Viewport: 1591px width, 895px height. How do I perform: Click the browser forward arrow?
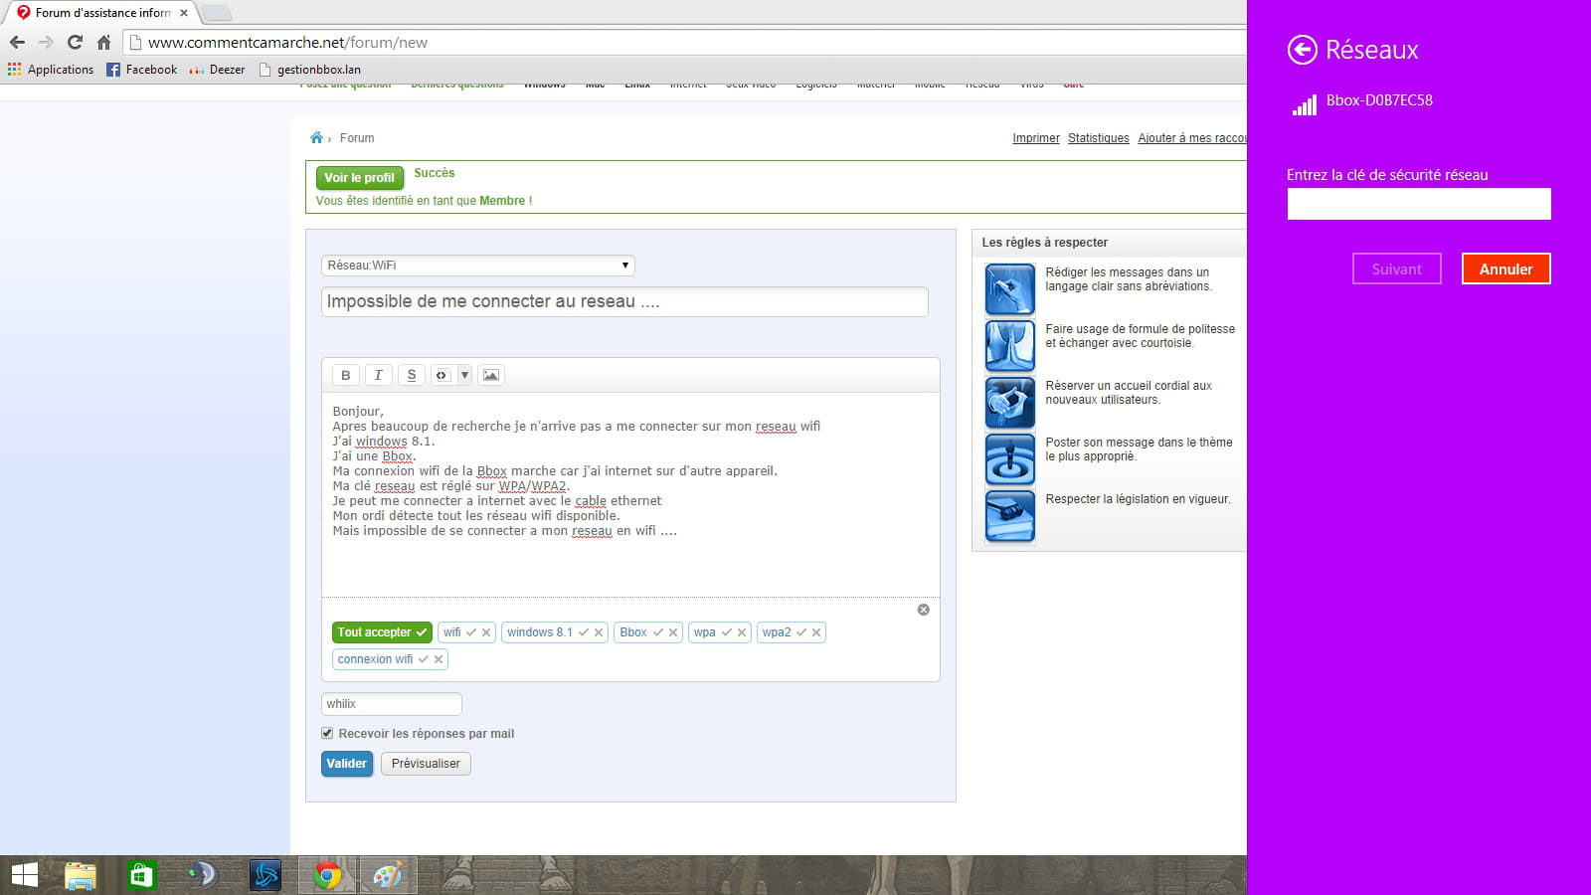(x=46, y=42)
